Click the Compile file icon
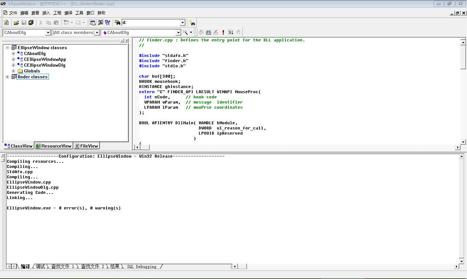467x279 pixels. point(201,32)
